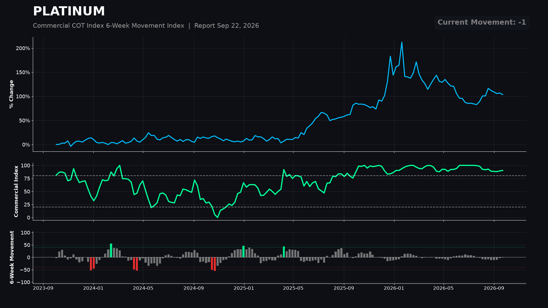Viewport: 548px width, 308px height.
Task: Click the 2025-05 date tick label
Action: point(293,288)
